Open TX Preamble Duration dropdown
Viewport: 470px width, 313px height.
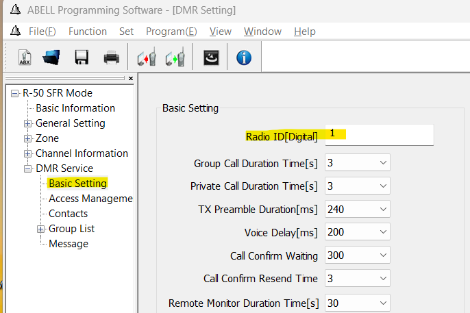tap(358, 209)
